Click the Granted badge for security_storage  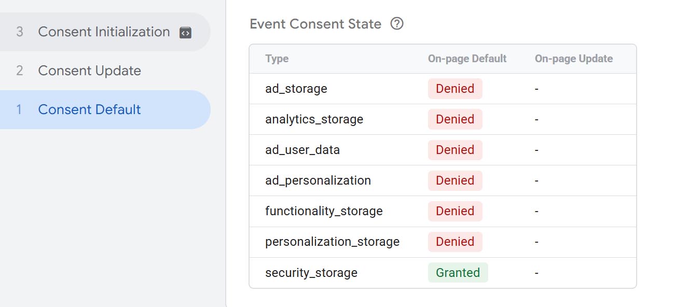pos(458,273)
